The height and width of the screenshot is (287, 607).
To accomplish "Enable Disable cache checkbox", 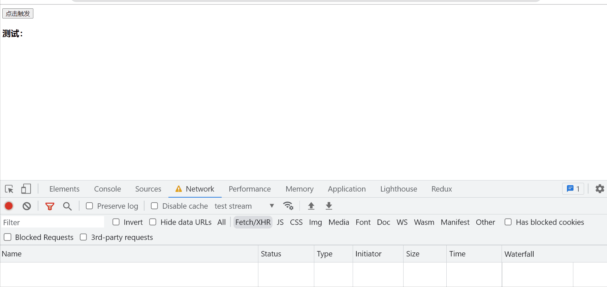I will [x=154, y=206].
